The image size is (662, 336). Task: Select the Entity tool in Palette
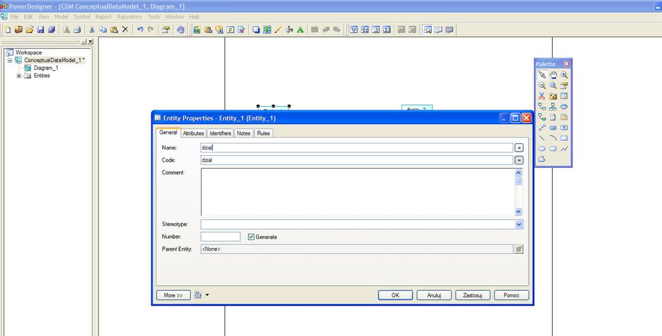click(x=564, y=96)
